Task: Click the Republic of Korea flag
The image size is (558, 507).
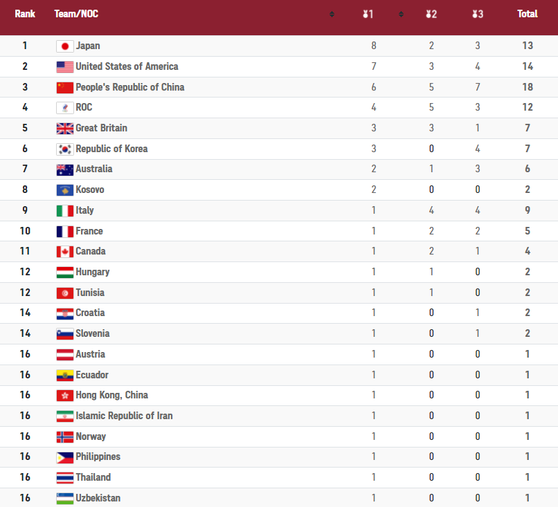Action: click(x=65, y=149)
